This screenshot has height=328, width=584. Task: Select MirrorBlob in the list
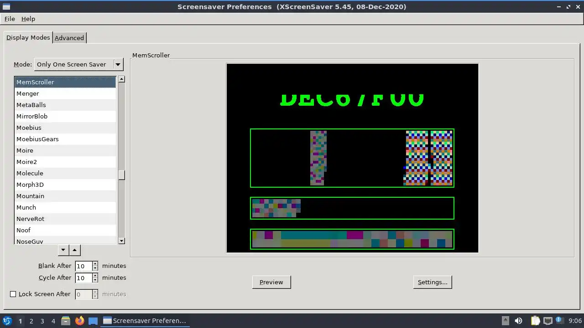pos(65,116)
